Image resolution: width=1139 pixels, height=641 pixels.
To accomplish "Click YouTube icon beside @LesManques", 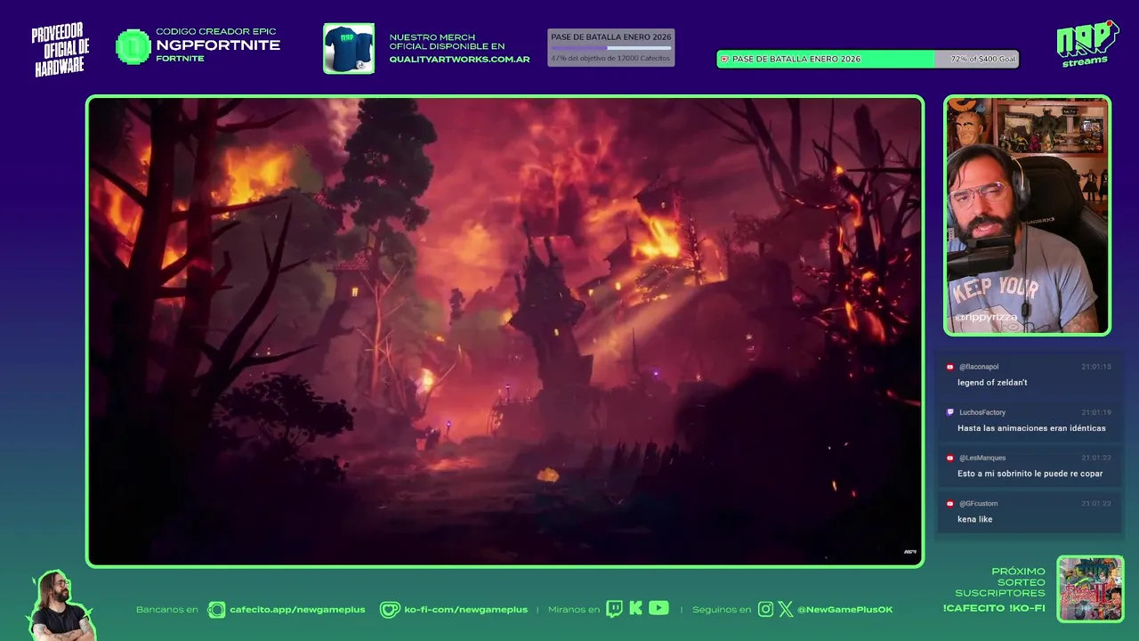I will pos(950,458).
